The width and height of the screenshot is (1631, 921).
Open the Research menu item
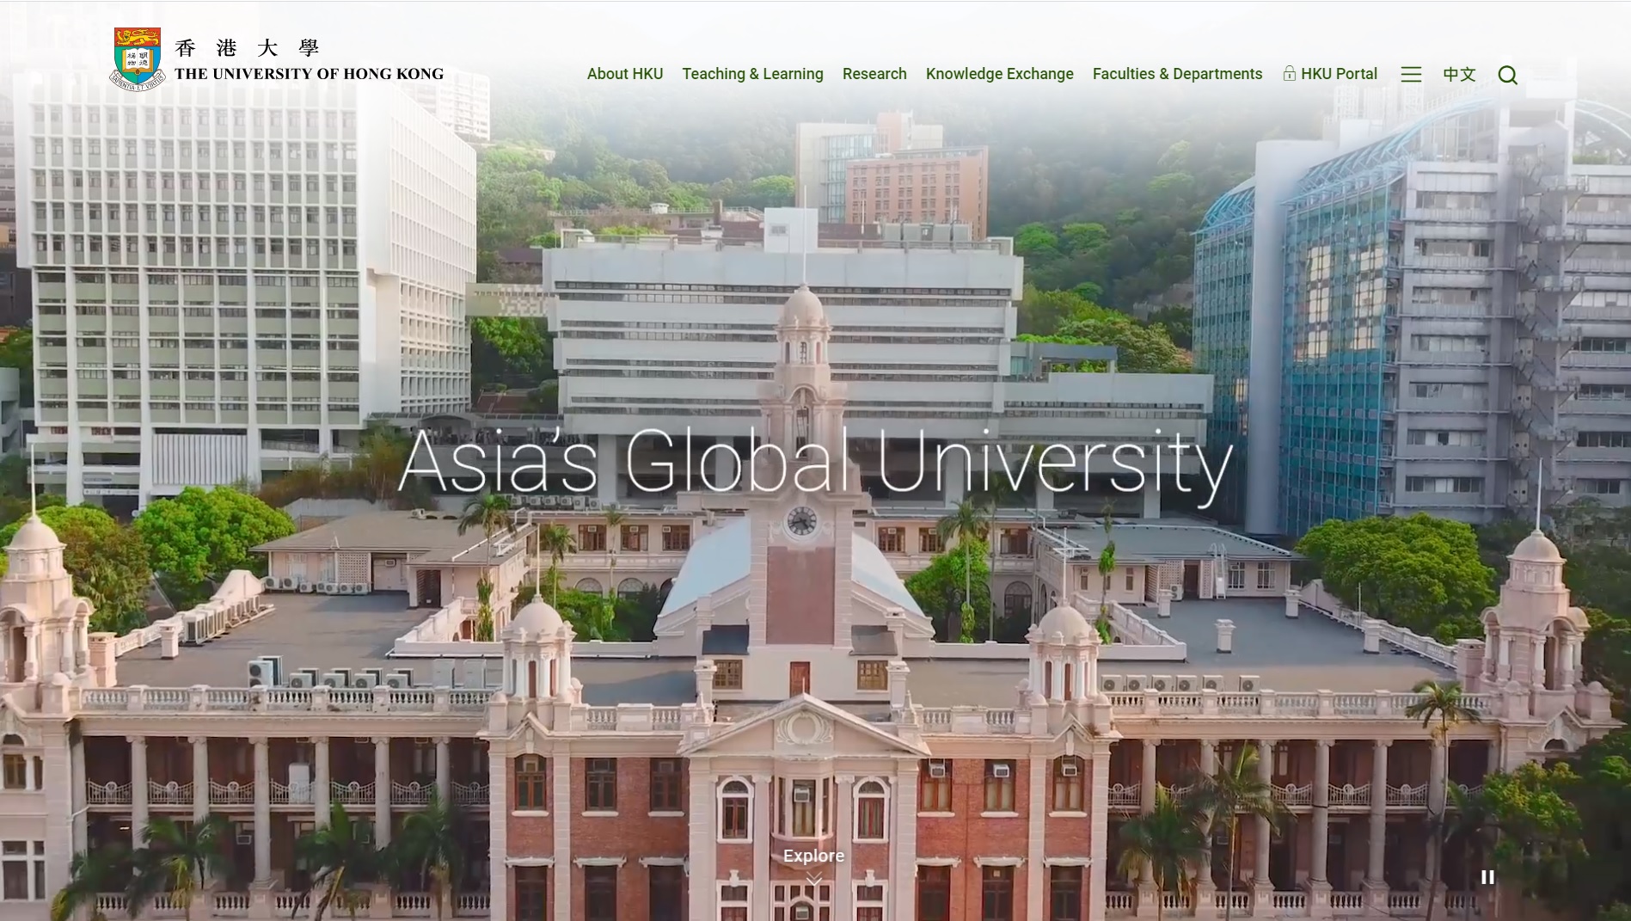(874, 74)
